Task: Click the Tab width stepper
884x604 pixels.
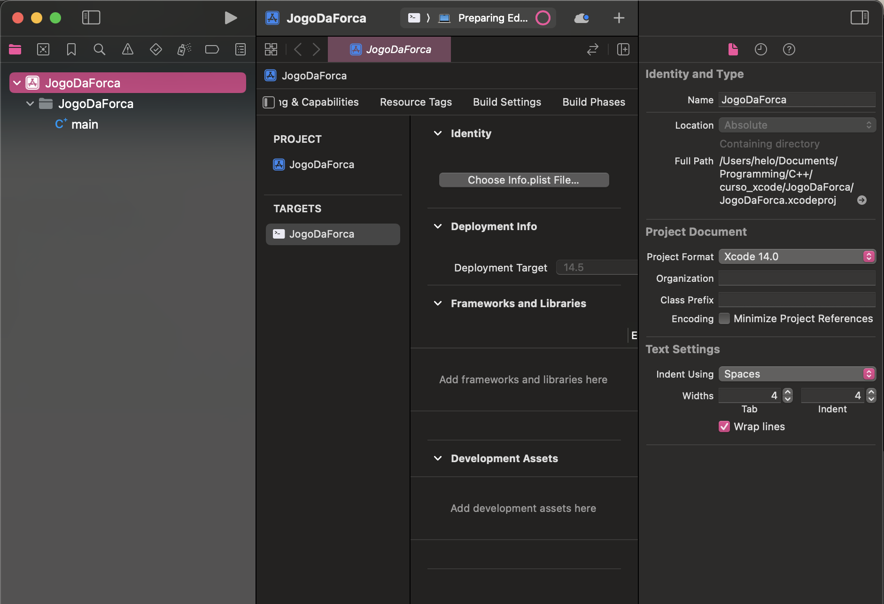Action: [x=788, y=395]
